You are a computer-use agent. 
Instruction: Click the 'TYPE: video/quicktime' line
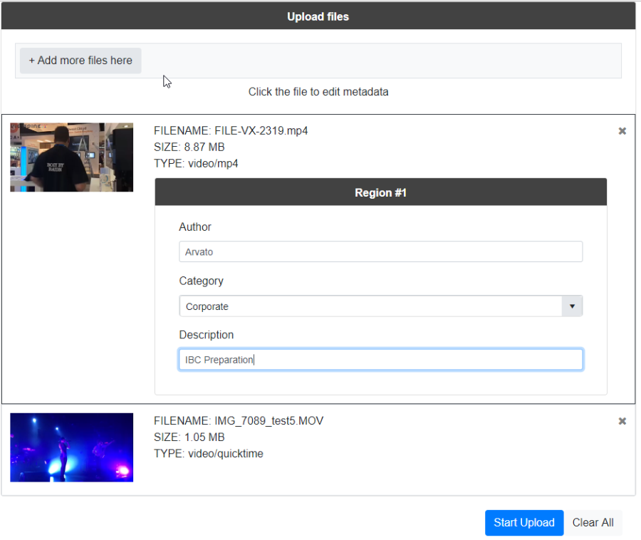(x=208, y=454)
